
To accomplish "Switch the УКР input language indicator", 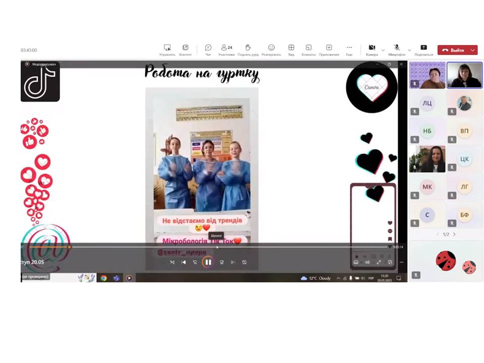I will (371, 278).
